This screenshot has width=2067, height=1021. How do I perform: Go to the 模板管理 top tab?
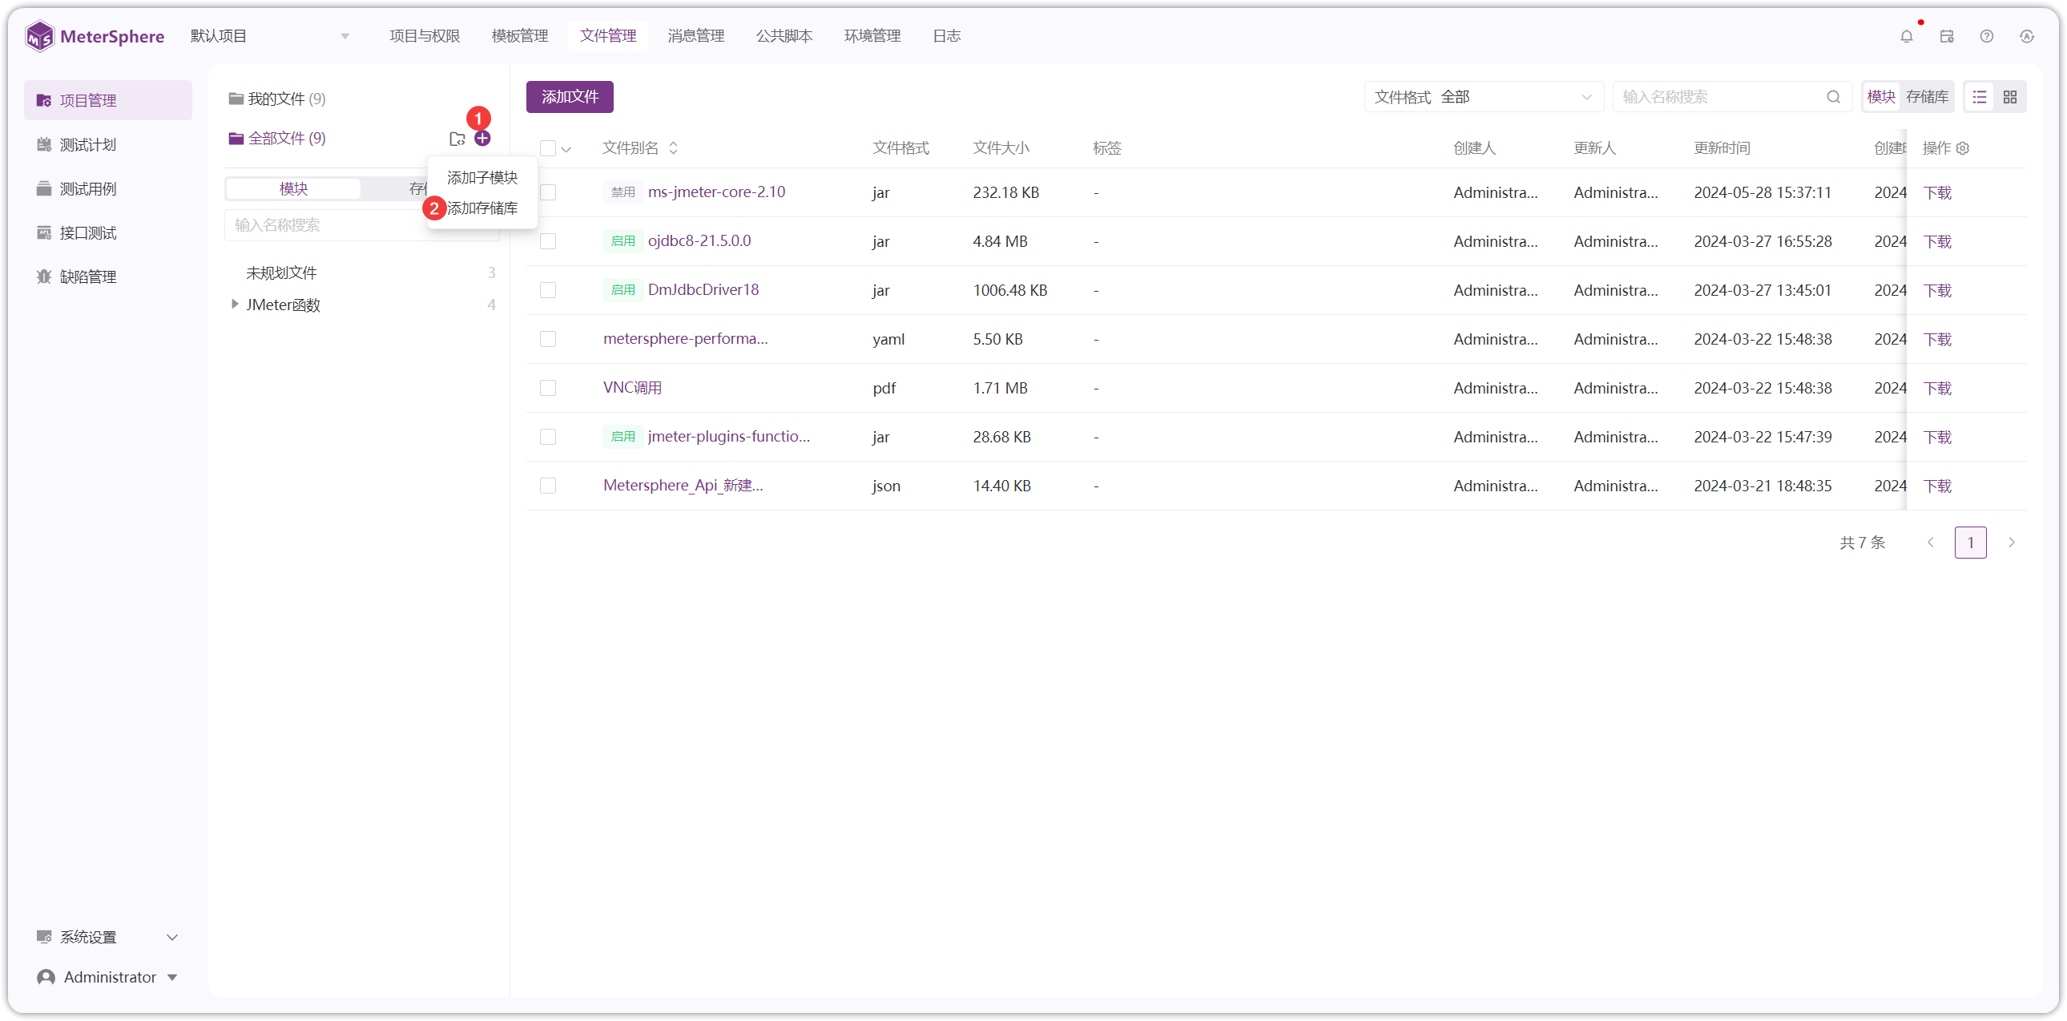[x=520, y=36]
